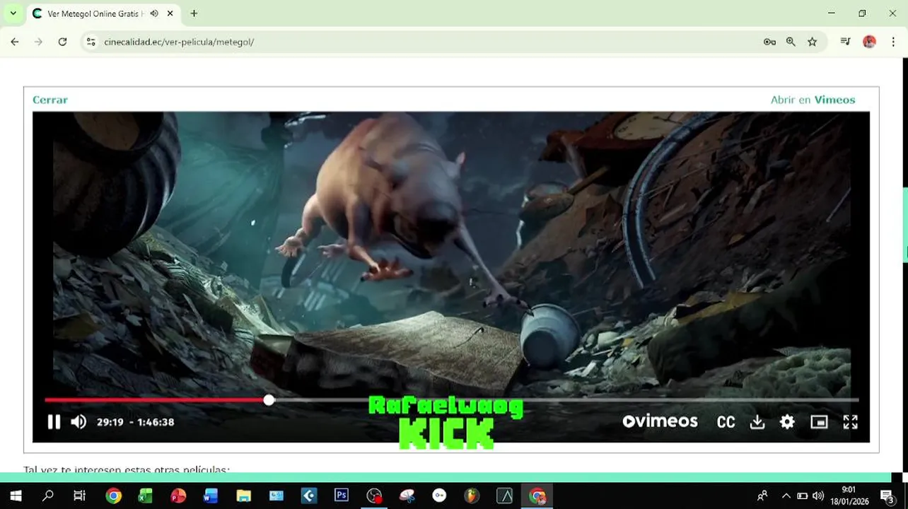Click the system tray volume icon
Image resolution: width=908 pixels, height=509 pixels.
click(818, 496)
